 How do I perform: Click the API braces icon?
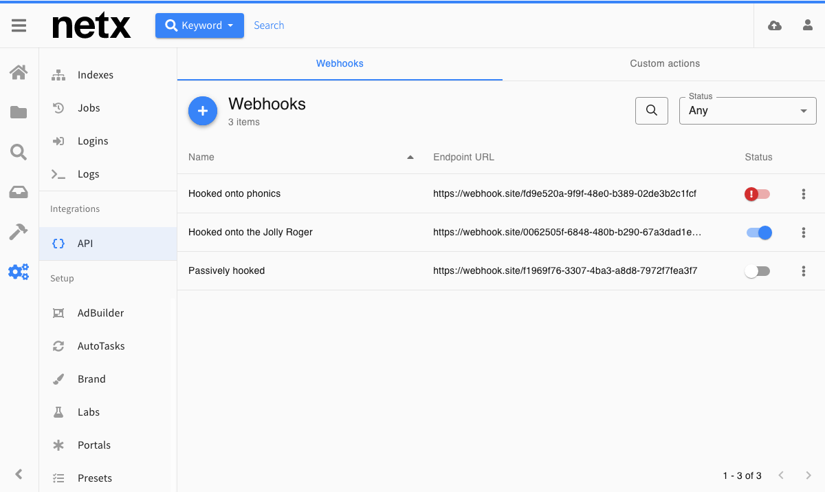pyautogui.click(x=58, y=244)
